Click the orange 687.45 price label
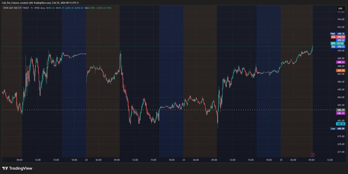This screenshot has height=174, width=348. 341,70
